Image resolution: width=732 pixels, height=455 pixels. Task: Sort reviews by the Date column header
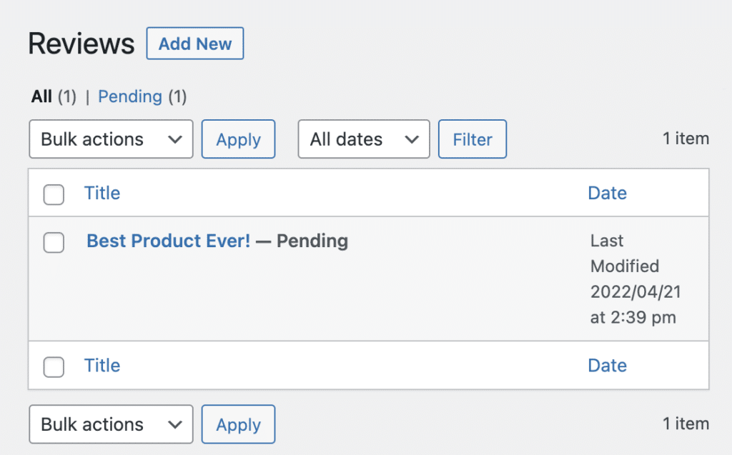click(607, 193)
